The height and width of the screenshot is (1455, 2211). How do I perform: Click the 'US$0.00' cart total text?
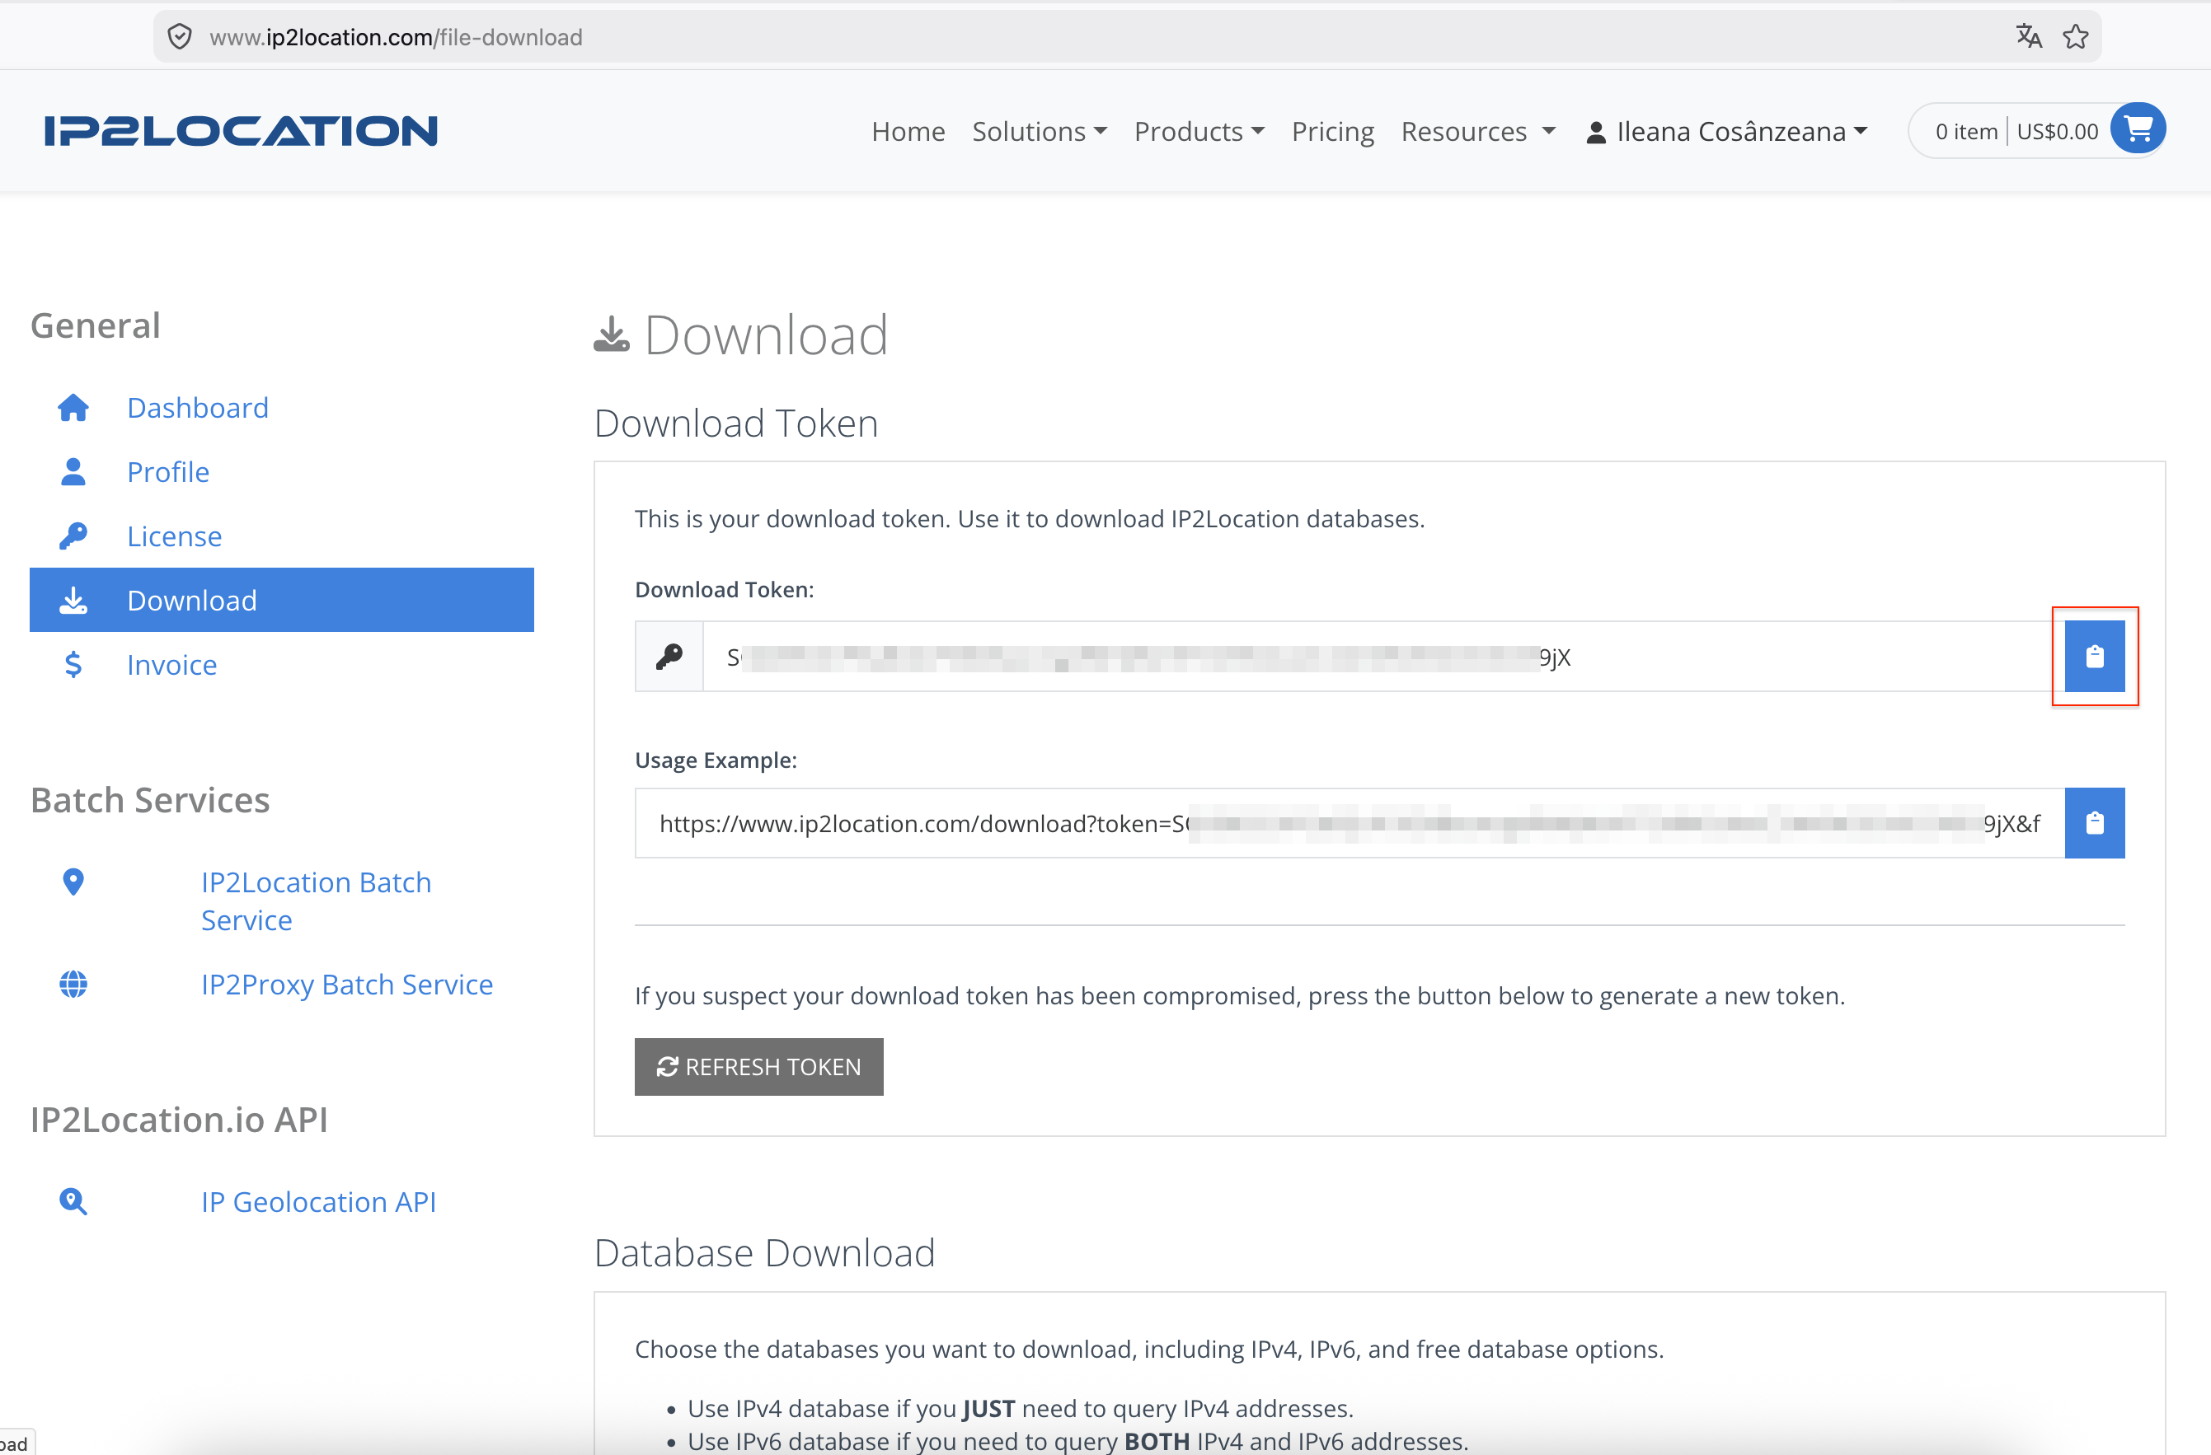pyautogui.click(x=2057, y=132)
